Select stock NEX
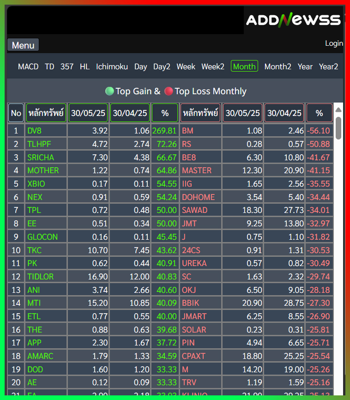Viewport: 350px width, 400px height. coord(35,197)
